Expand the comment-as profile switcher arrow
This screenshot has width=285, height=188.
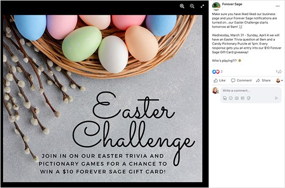pyautogui.click(x=282, y=80)
